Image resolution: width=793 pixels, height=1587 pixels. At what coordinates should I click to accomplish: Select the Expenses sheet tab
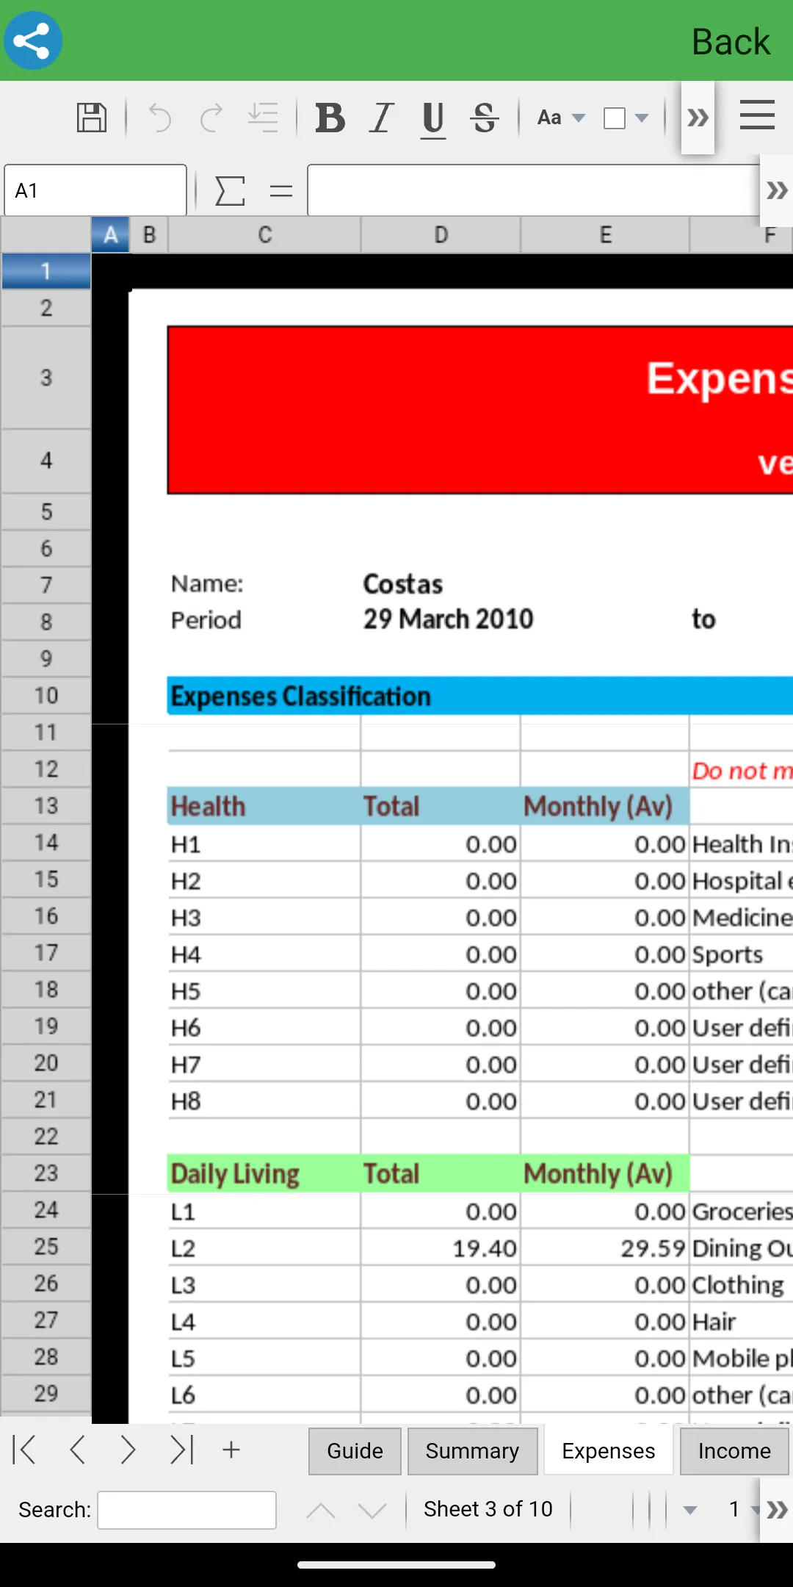point(609,1451)
